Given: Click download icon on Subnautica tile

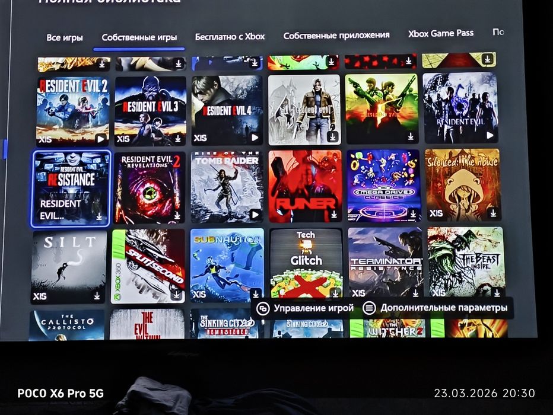Looking at the screenshot, I should [x=256, y=293].
